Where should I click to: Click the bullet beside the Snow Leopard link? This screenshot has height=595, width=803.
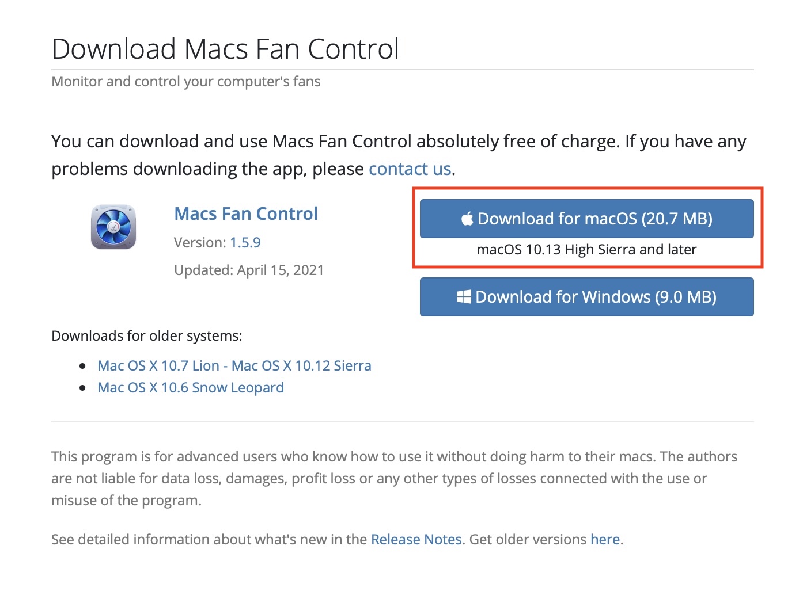tap(83, 388)
